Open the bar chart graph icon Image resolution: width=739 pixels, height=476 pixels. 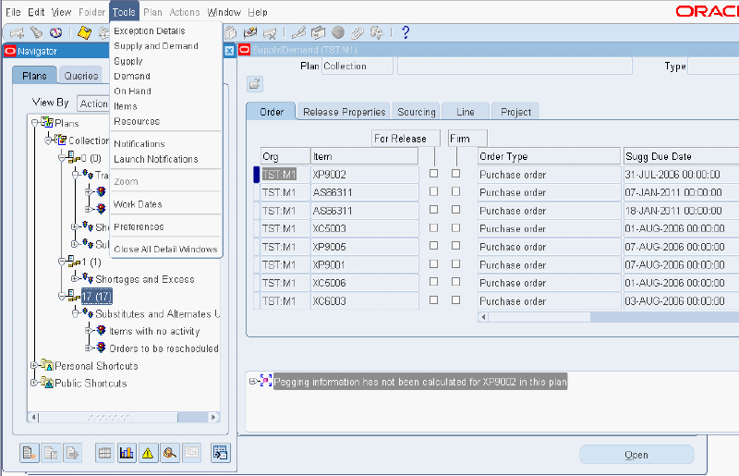point(127,454)
